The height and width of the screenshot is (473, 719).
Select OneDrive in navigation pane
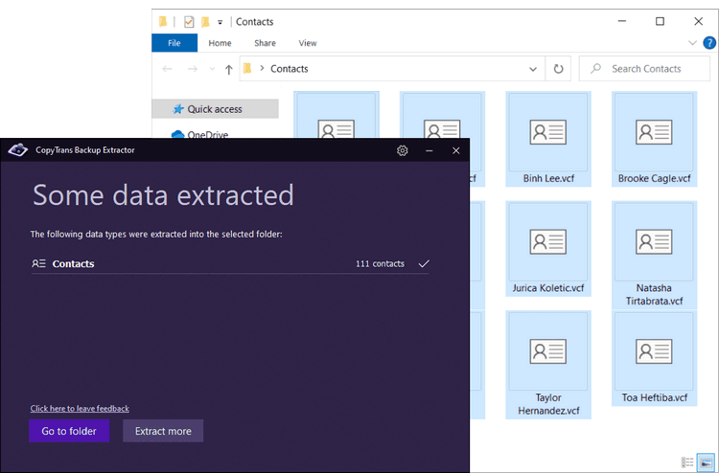[x=199, y=134]
